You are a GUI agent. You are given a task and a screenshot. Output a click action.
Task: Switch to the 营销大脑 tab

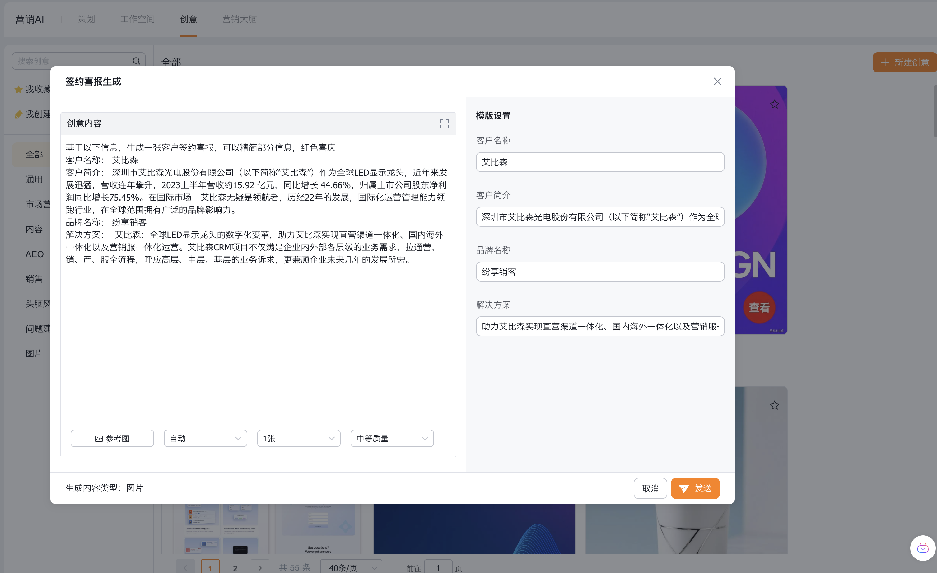(239, 19)
